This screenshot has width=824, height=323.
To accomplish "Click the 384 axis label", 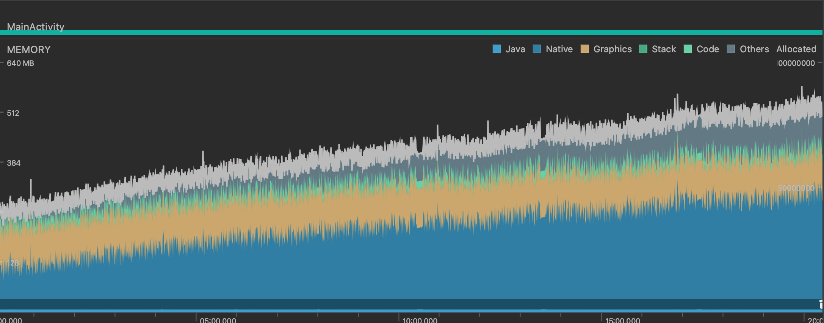I will (14, 163).
